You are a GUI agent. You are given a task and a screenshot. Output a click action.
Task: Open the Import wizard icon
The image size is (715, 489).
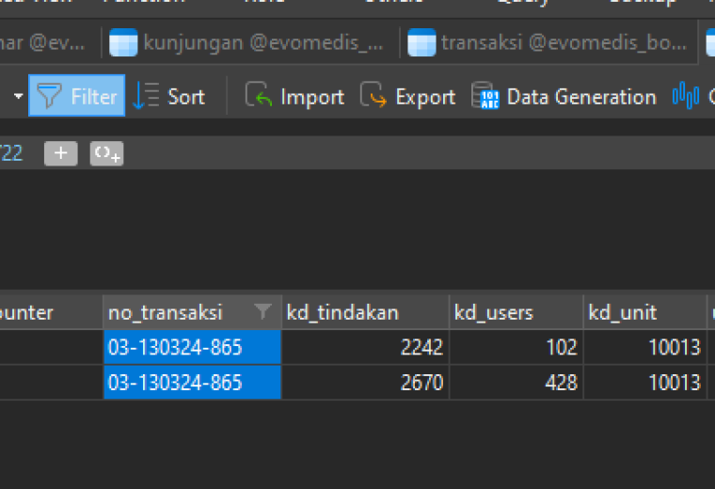click(258, 94)
